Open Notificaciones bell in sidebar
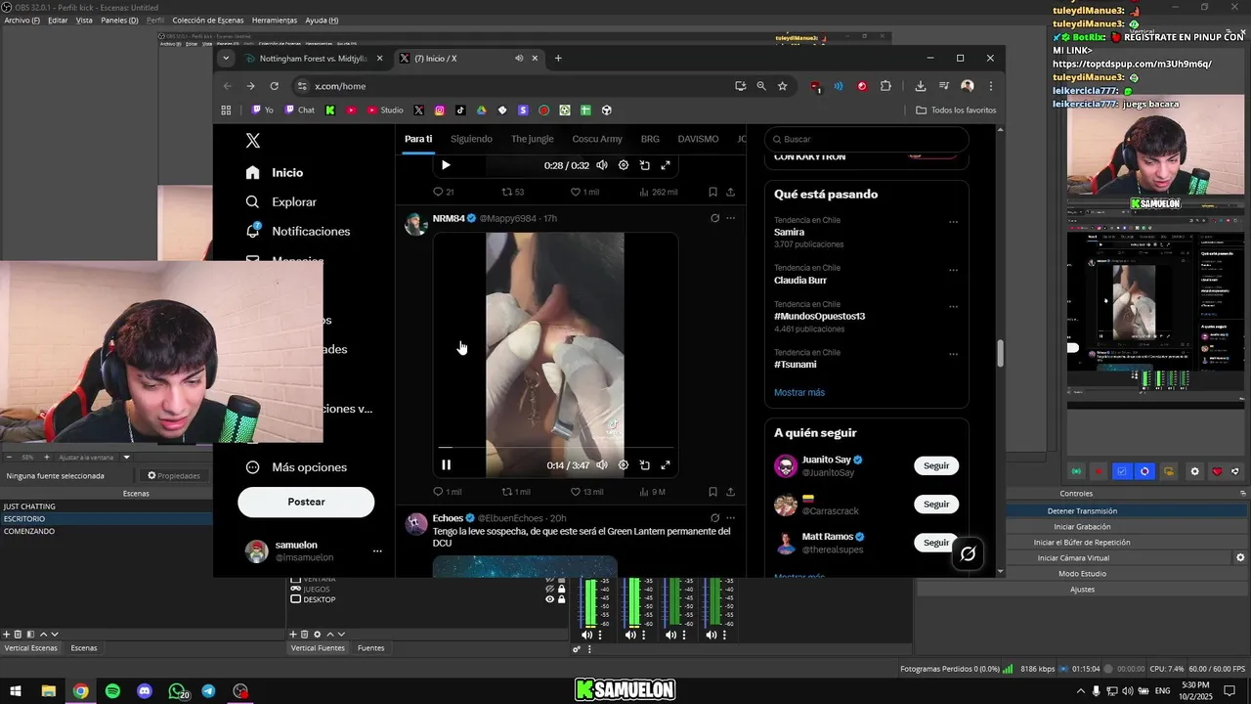The height and width of the screenshot is (704, 1251). point(252,231)
